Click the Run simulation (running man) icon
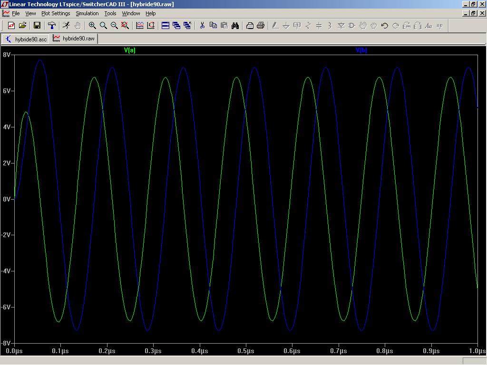The image size is (487, 365). pyautogui.click(x=66, y=26)
